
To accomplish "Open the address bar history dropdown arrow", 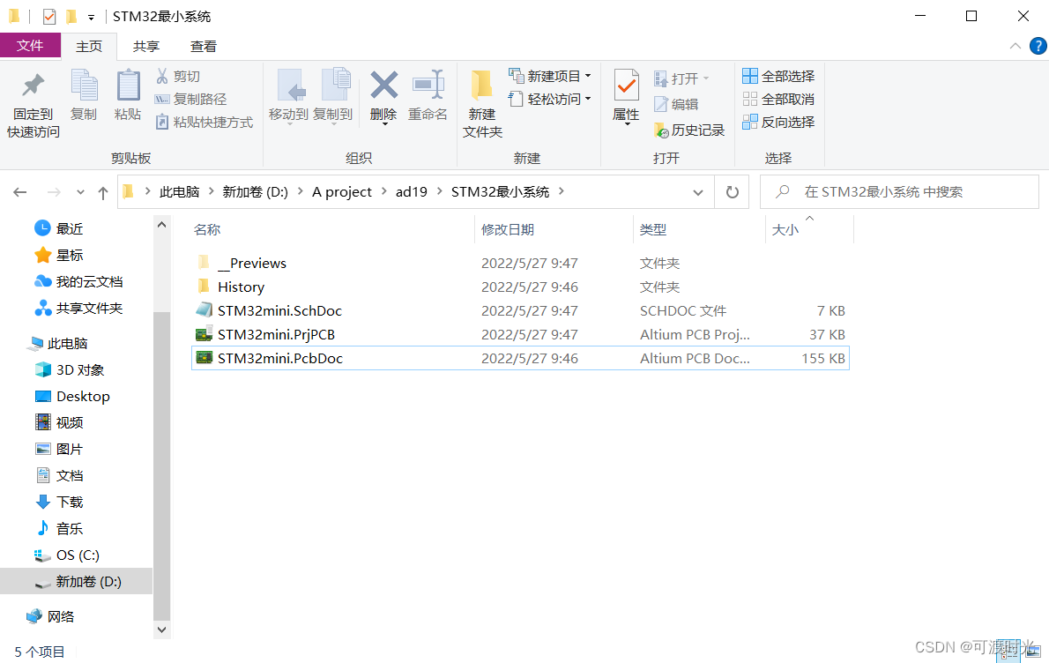I will [698, 191].
